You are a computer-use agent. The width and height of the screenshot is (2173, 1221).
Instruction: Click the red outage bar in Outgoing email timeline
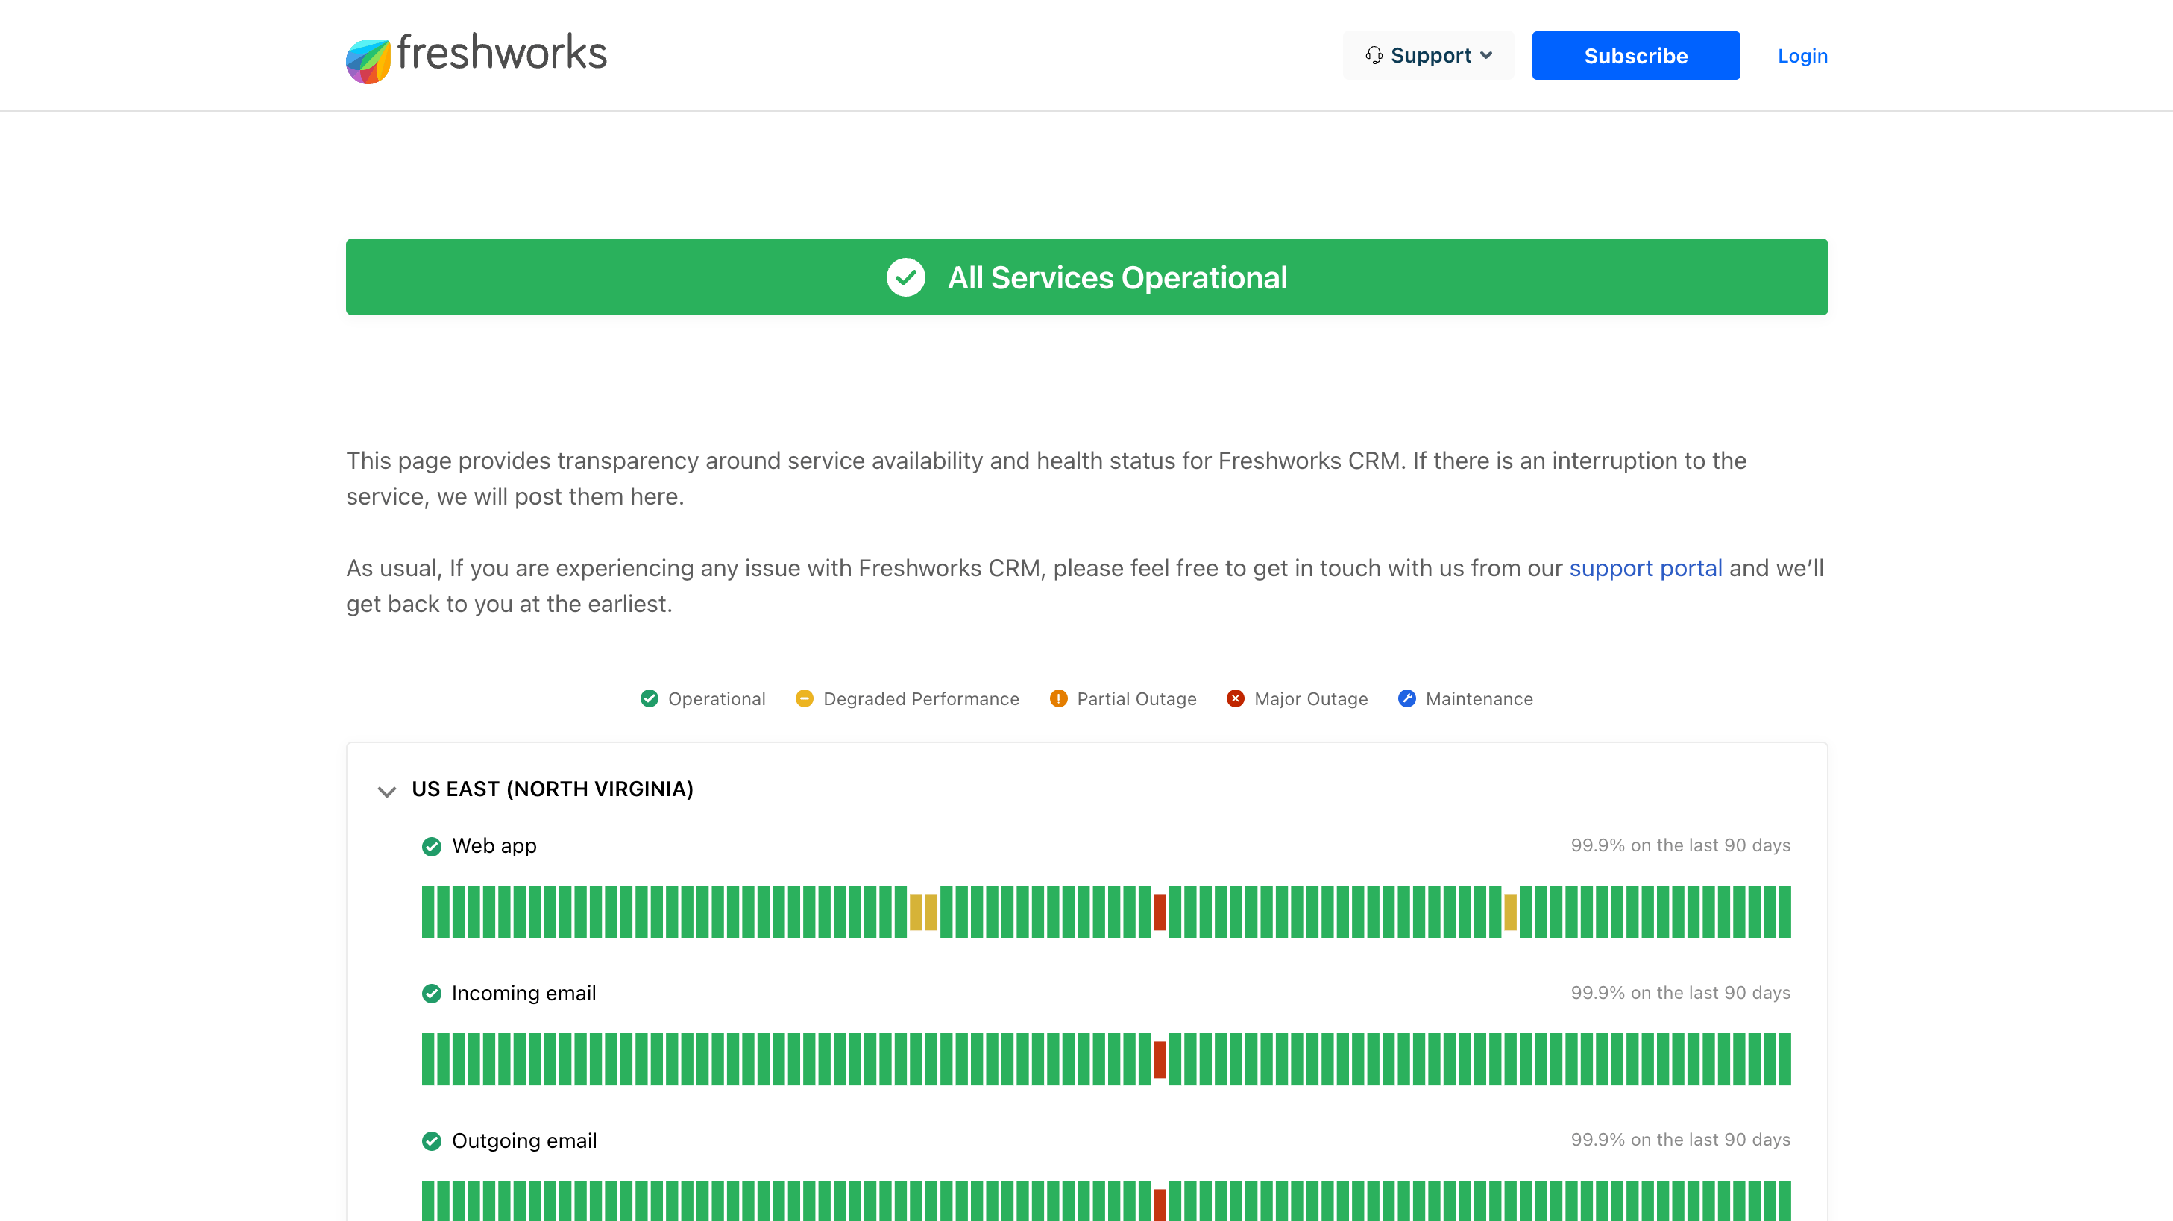(x=1160, y=1204)
